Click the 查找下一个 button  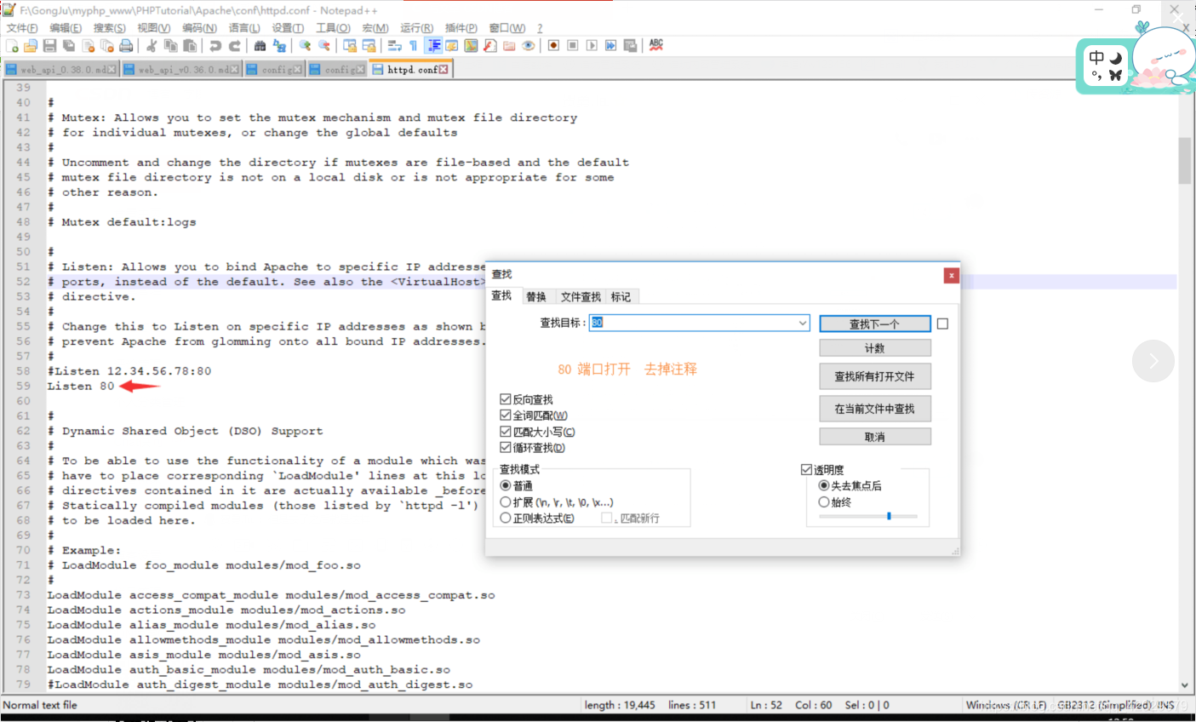click(874, 324)
